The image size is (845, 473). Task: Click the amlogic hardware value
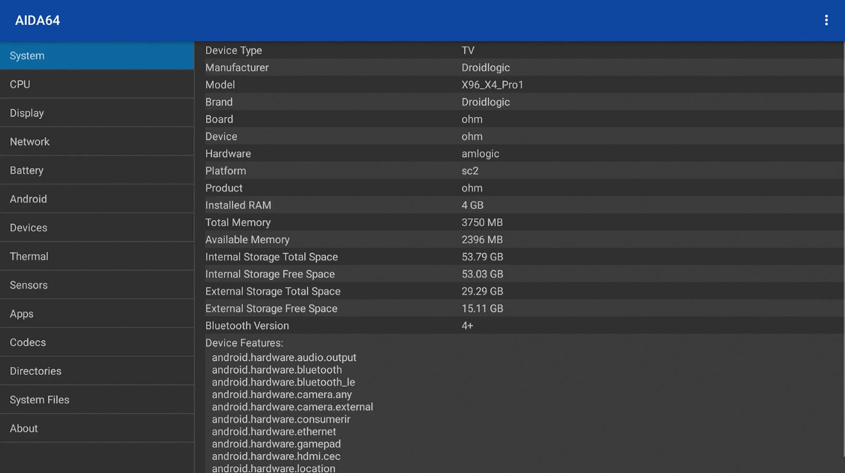[x=480, y=154]
